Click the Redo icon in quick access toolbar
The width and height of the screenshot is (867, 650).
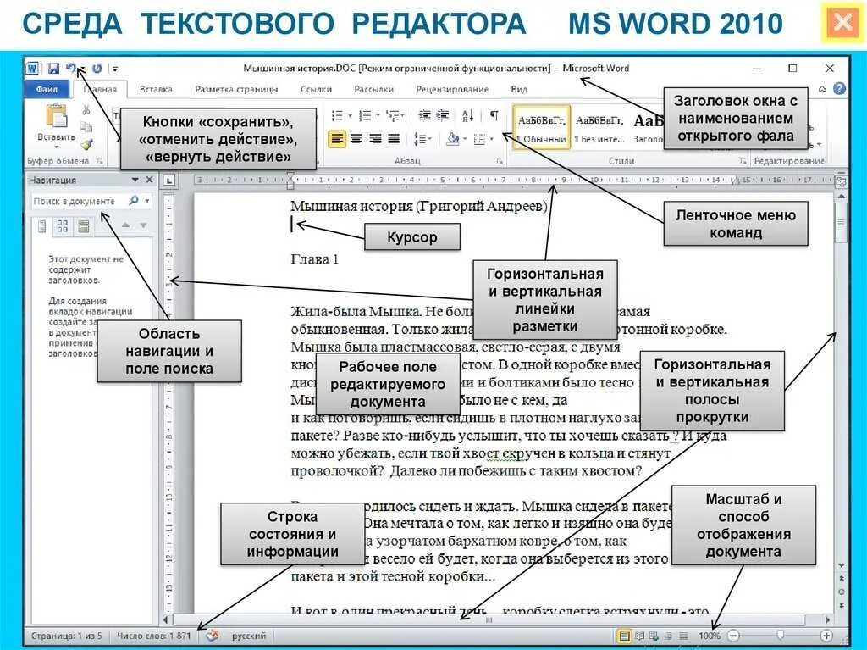97,68
